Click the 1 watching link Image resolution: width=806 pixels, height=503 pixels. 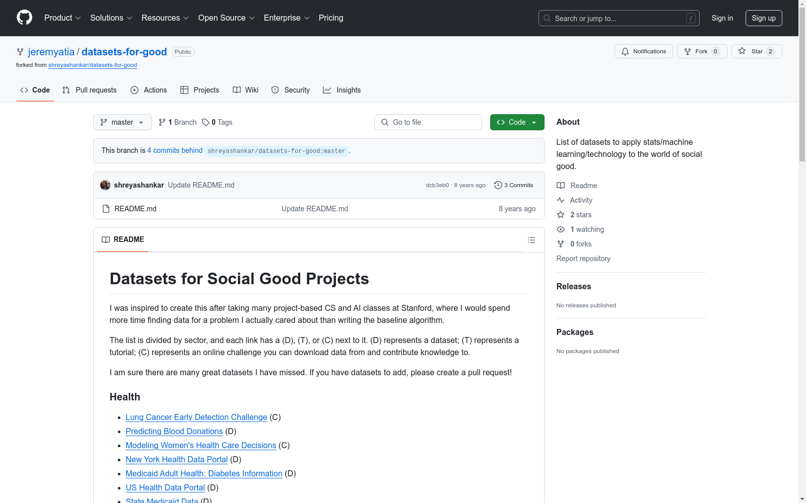[587, 229]
